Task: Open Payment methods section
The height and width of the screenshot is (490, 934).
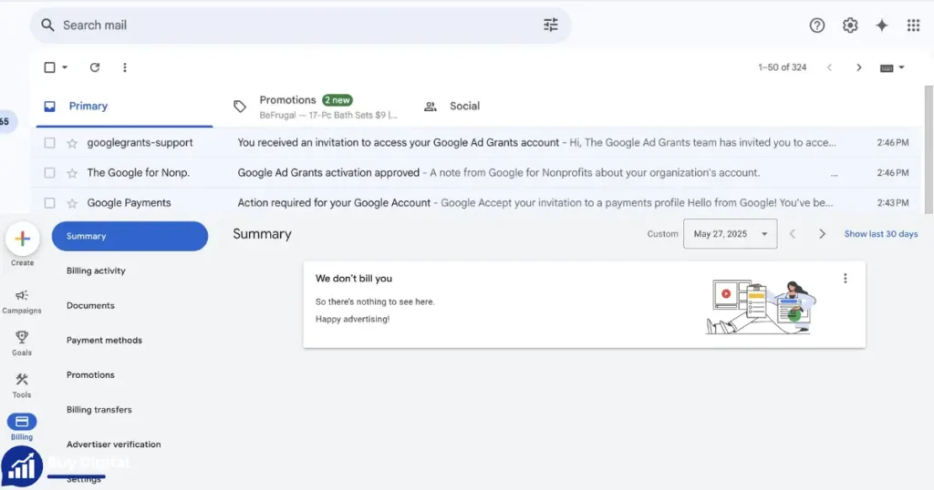Action: pos(104,340)
